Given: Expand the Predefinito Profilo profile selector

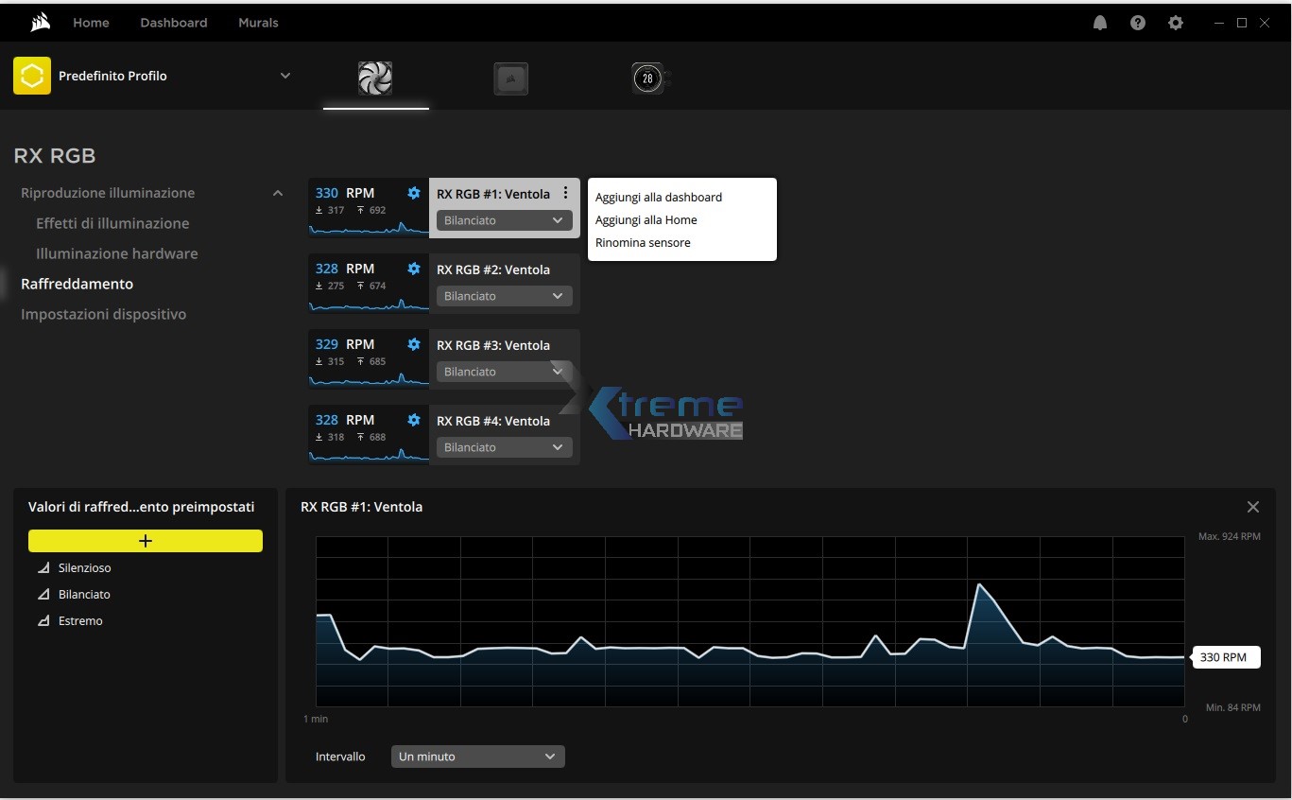Looking at the screenshot, I should coord(285,76).
